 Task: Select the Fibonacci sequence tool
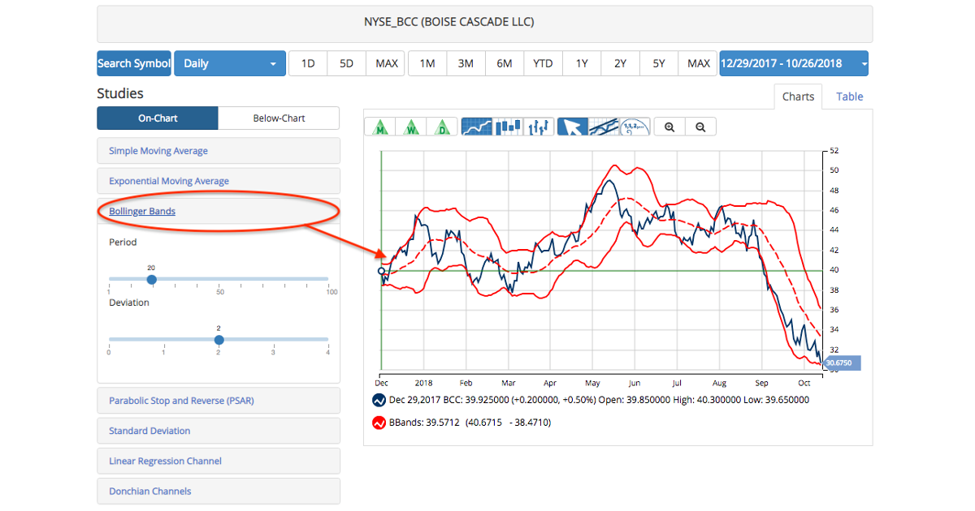635,127
